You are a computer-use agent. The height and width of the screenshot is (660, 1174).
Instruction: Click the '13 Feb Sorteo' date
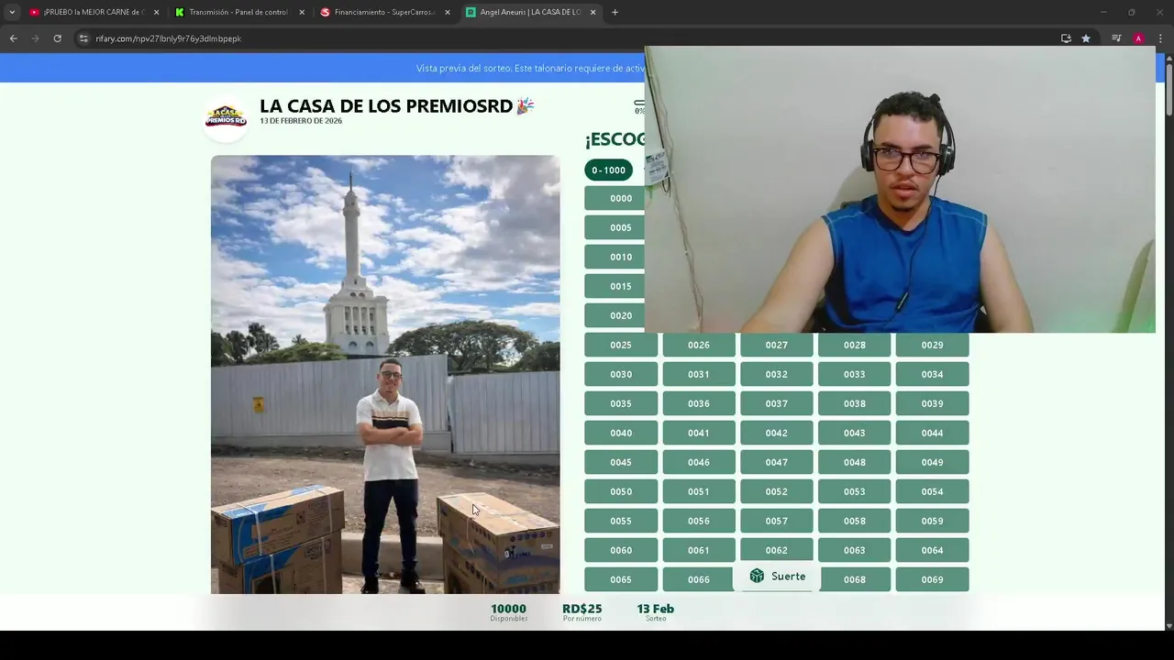656,612
